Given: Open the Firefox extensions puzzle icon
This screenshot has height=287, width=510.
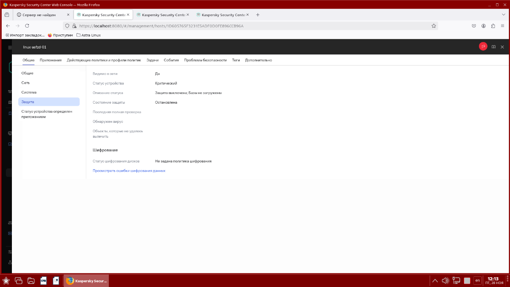Looking at the screenshot, I should [x=493, y=26].
